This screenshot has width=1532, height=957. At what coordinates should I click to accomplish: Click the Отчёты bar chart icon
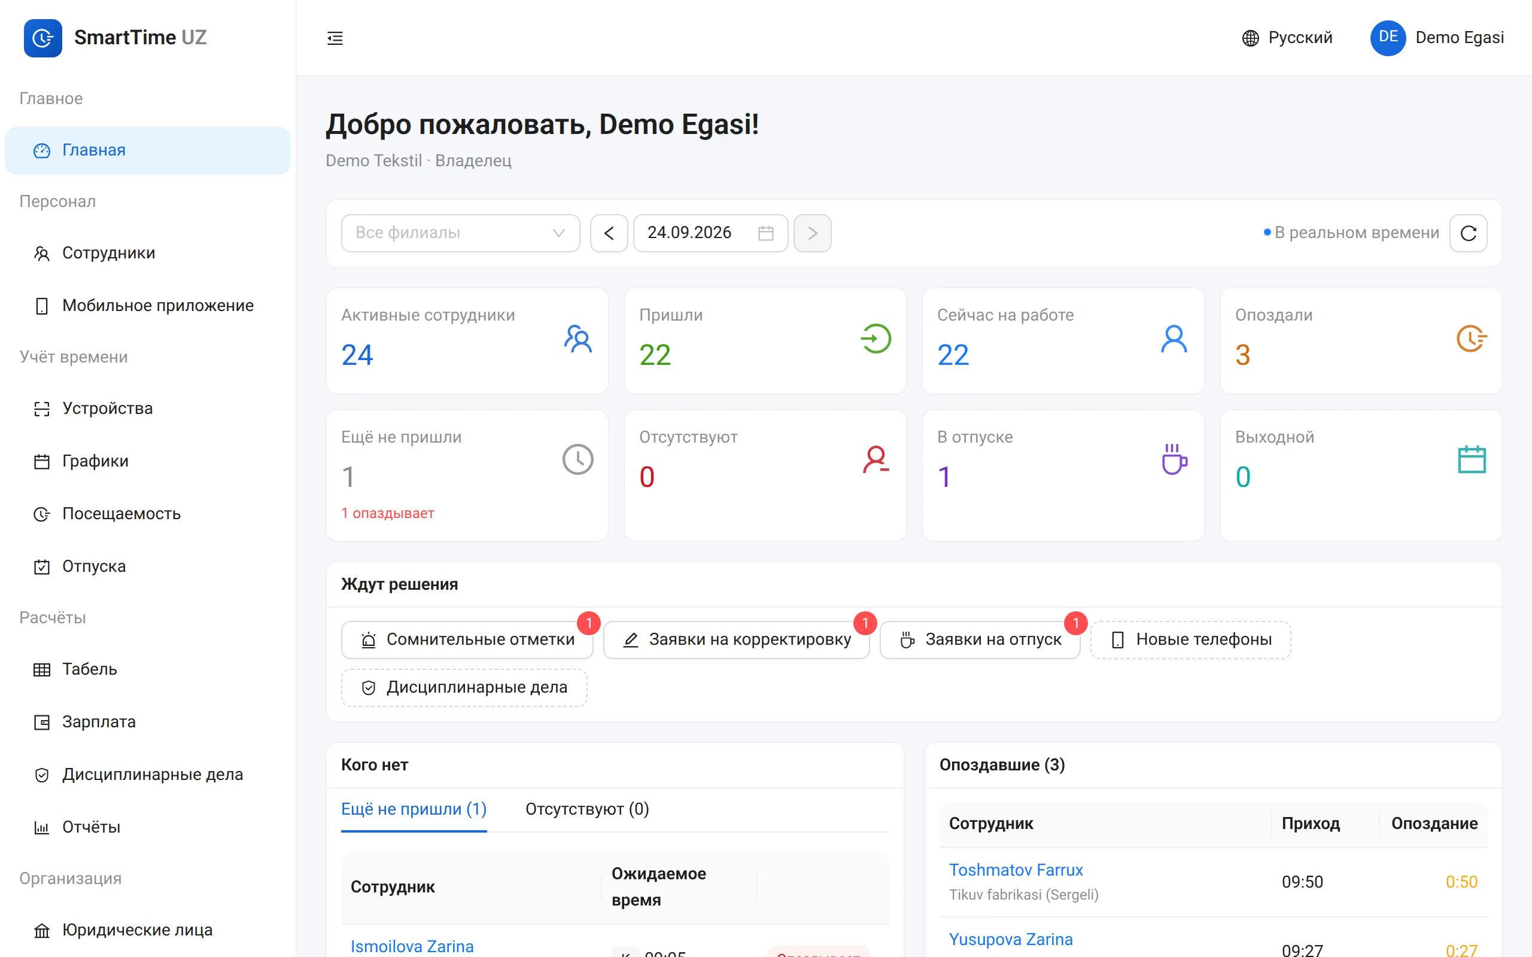(42, 827)
